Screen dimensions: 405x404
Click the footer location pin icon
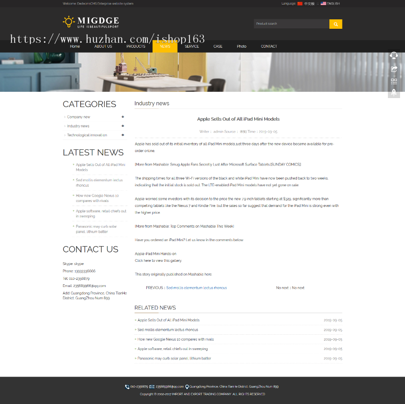pyautogui.click(x=187, y=387)
